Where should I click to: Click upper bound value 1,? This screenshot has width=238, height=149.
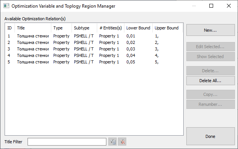pos(156,36)
